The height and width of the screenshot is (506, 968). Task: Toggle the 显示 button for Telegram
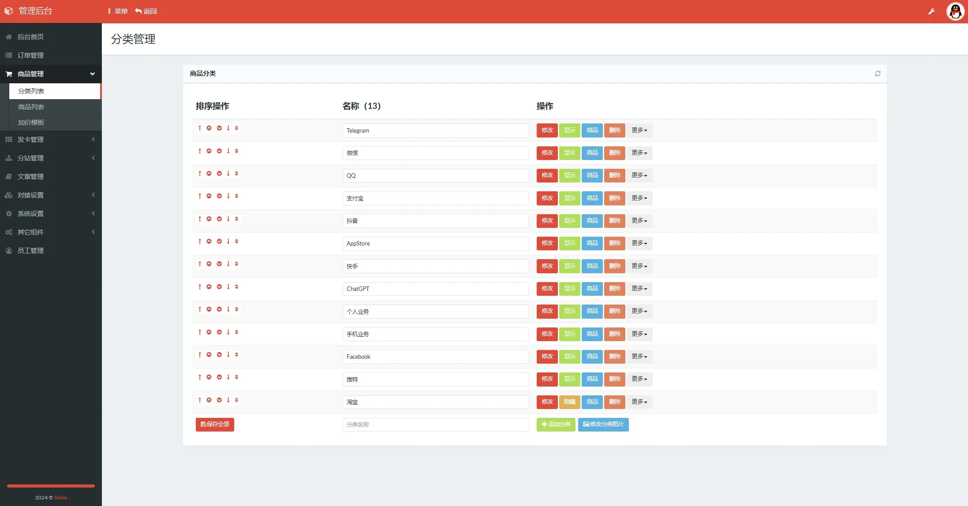pyautogui.click(x=569, y=130)
